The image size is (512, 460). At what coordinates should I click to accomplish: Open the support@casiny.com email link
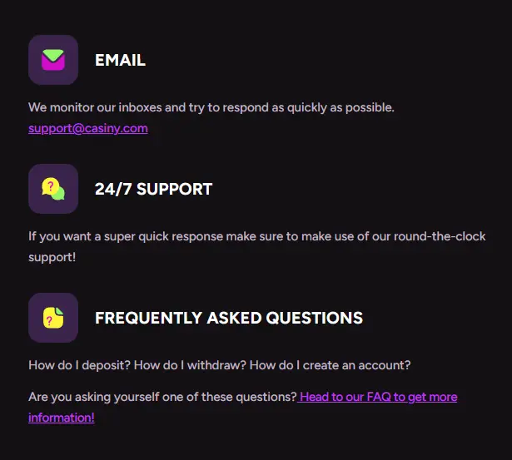tap(88, 128)
